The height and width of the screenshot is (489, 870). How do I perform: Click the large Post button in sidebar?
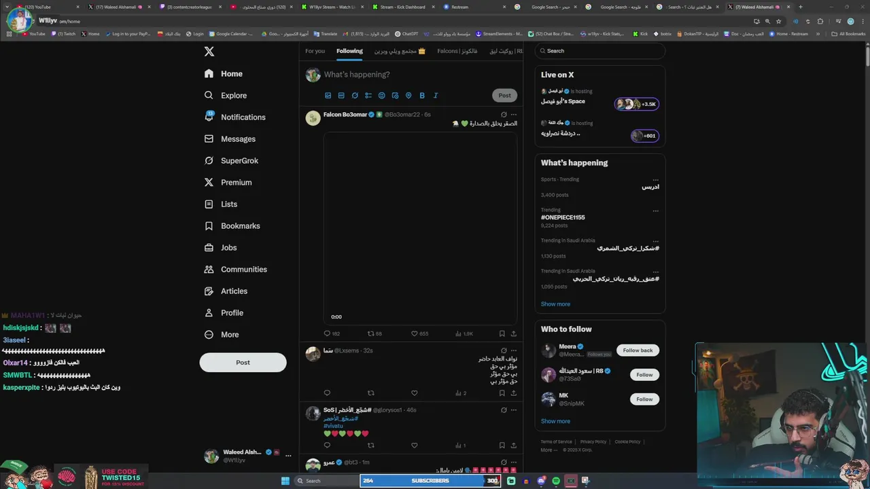tap(243, 363)
